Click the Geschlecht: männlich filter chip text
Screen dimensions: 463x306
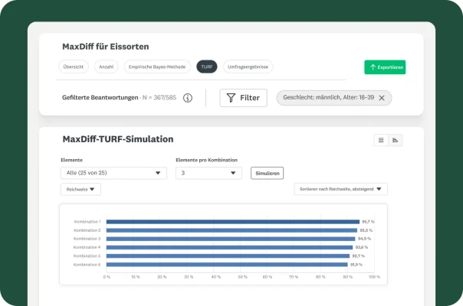pos(327,98)
